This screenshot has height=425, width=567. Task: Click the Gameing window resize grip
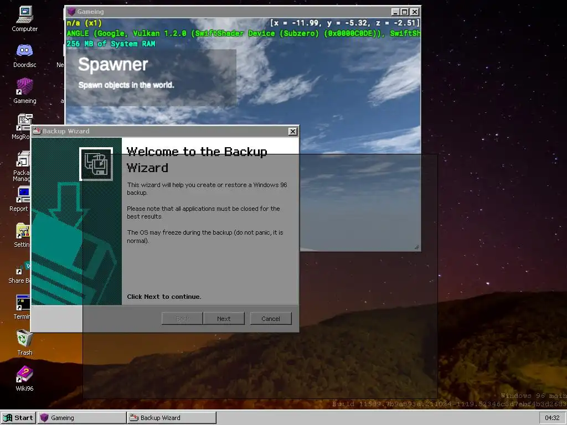click(416, 247)
